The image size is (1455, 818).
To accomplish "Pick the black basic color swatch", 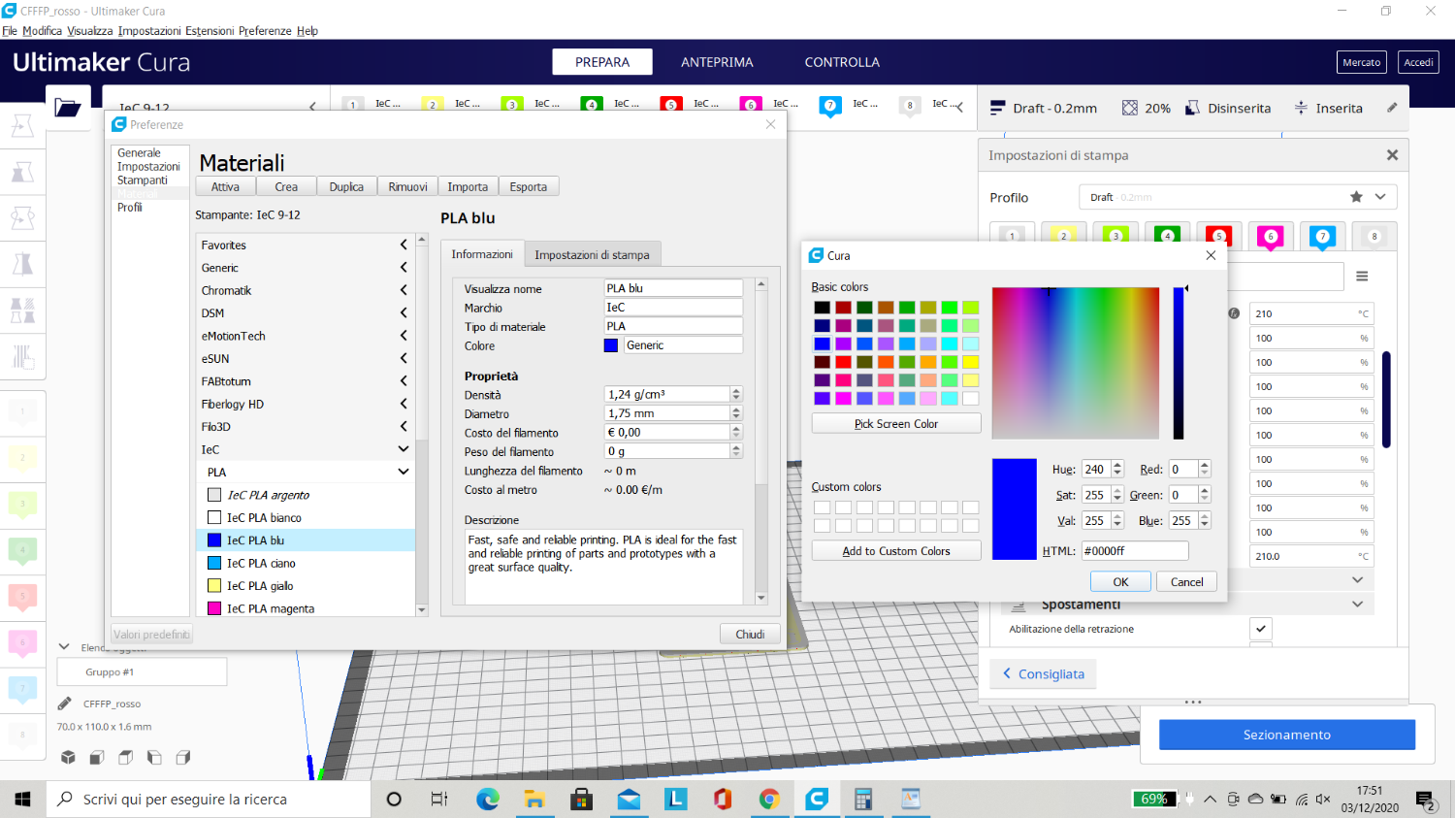I will pos(822,308).
